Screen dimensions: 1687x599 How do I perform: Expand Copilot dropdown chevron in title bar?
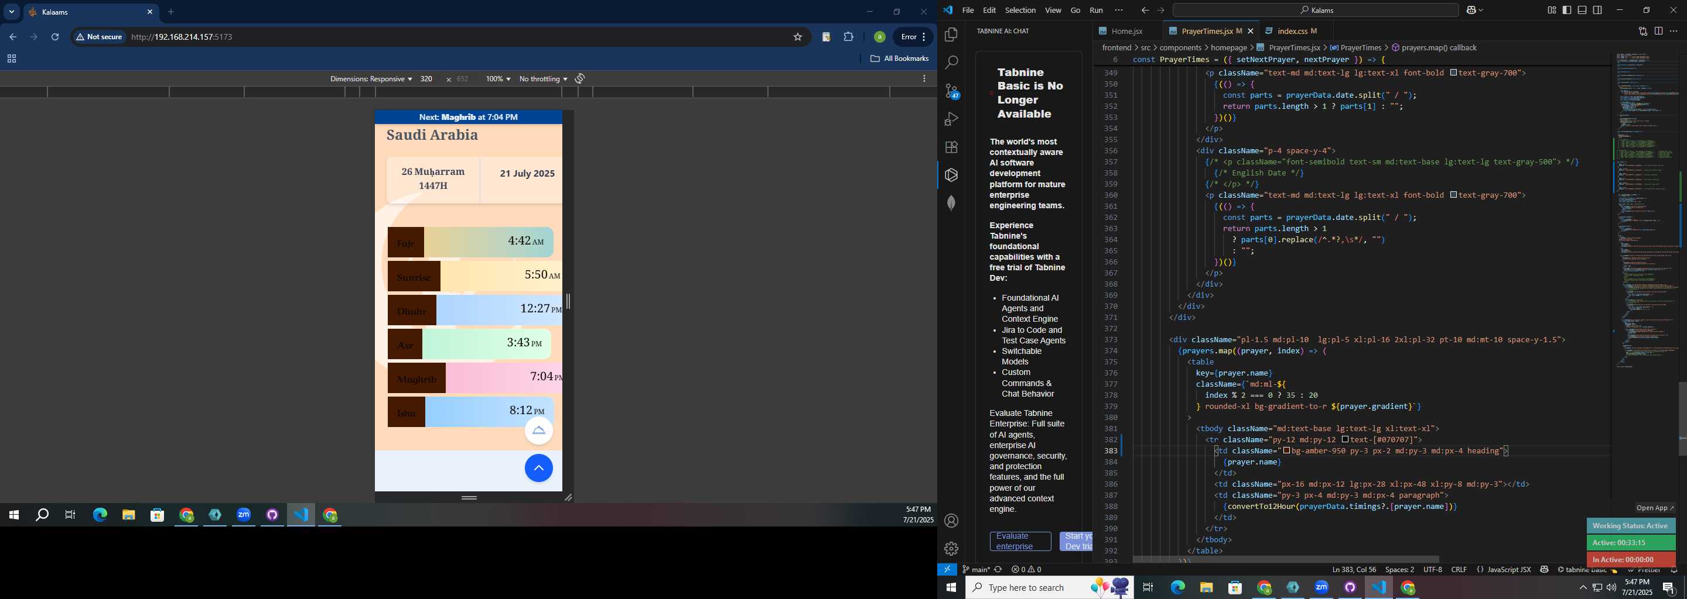(x=1481, y=11)
